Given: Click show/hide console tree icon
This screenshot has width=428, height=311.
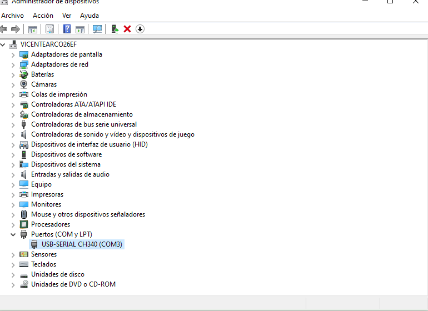Looking at the screenshot, I should pyautogui.click(x=33, y=29).
